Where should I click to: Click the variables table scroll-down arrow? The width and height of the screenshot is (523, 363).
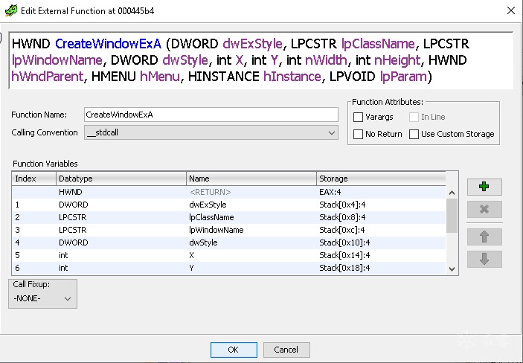click(452, 269)
